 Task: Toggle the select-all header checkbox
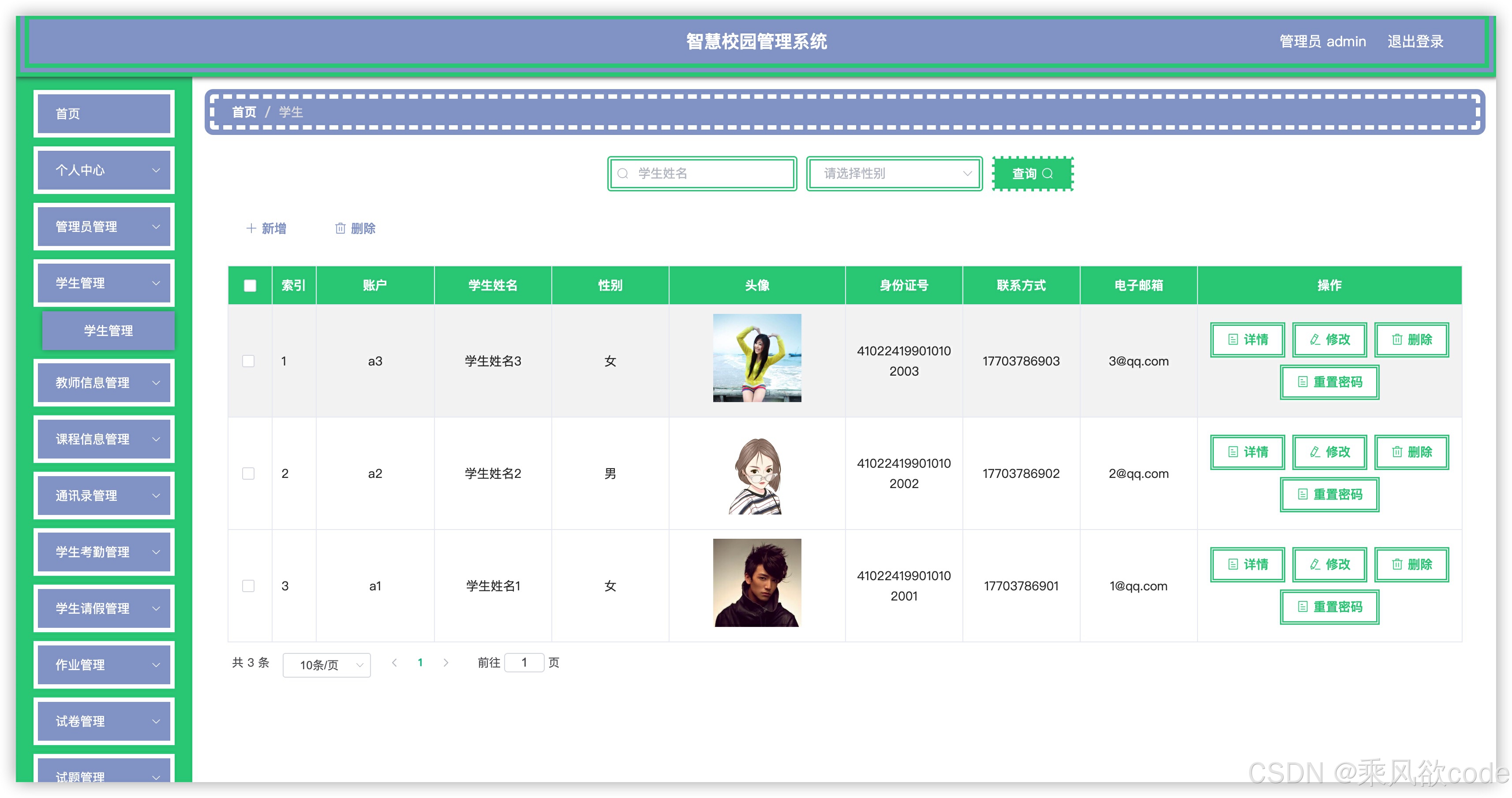[250, 285]
